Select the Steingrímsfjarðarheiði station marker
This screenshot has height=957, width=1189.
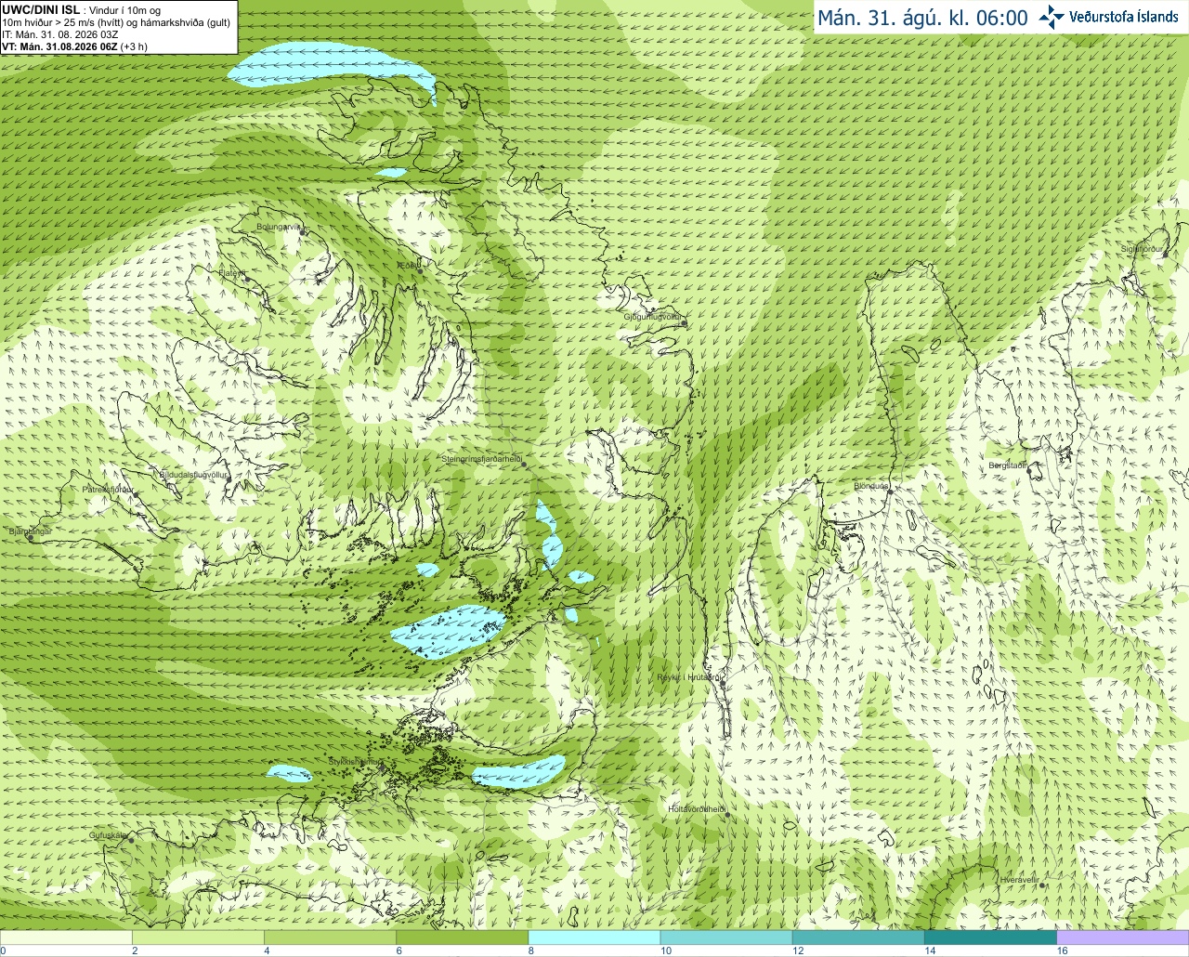pos(524,464)
